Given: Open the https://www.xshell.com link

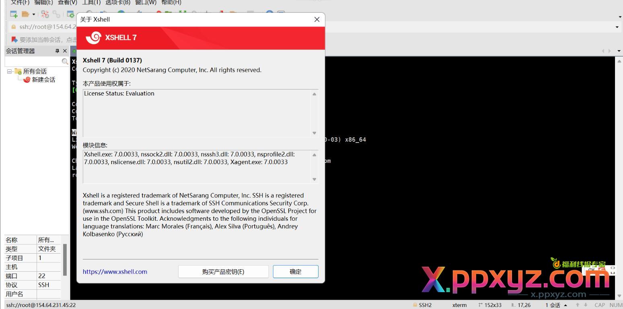Looking at the screenshot, I should (x=115, y=272).
